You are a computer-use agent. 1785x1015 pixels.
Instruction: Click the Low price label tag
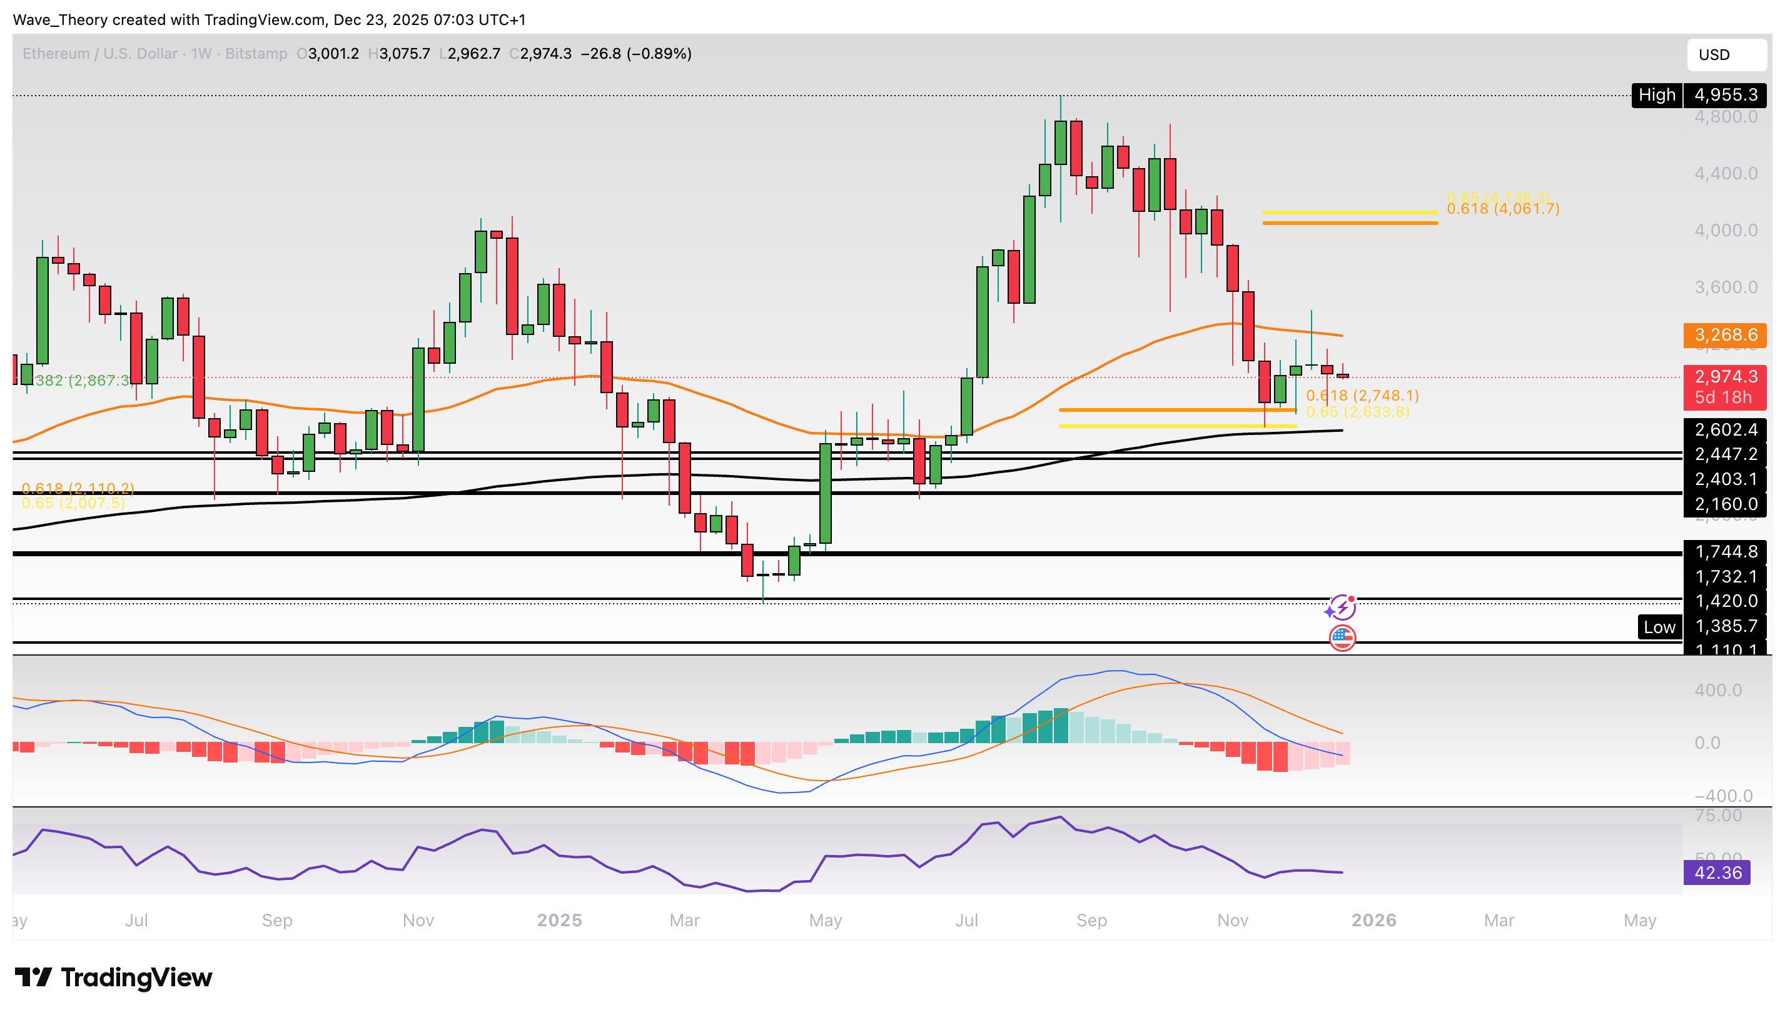(x=1659, y=627)
